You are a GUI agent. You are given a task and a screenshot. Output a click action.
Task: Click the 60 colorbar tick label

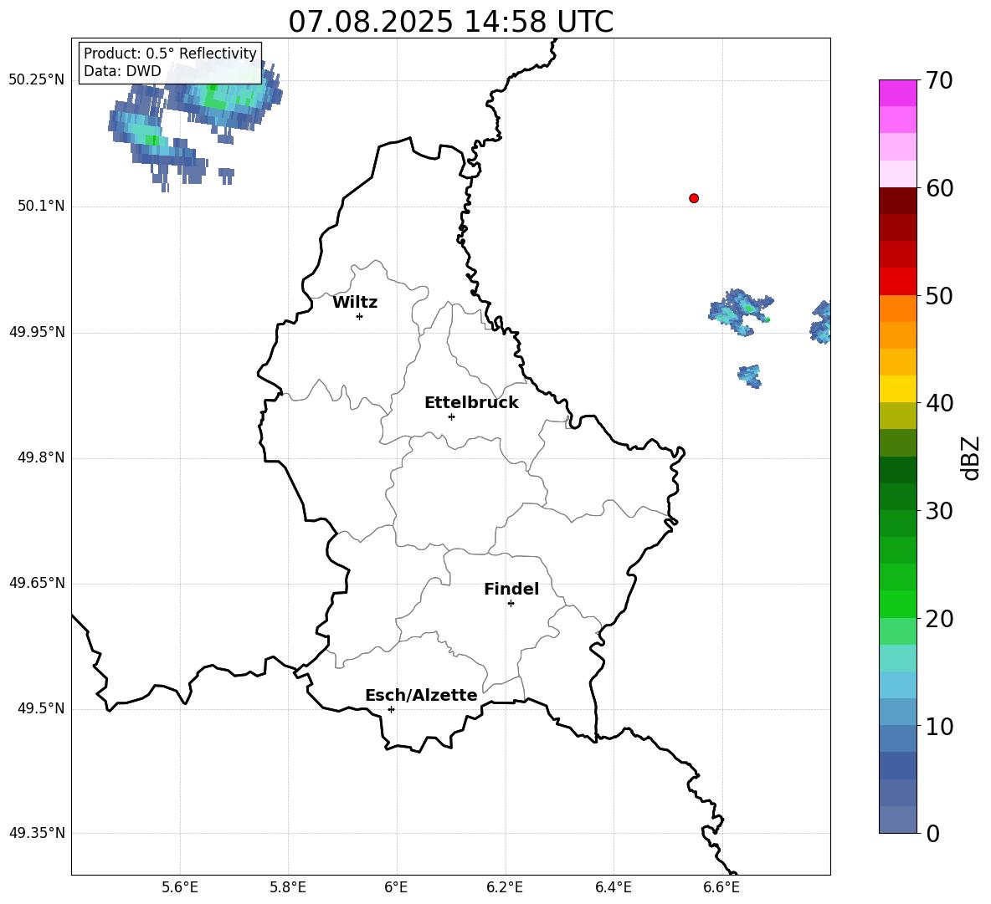tap(939, 188)
